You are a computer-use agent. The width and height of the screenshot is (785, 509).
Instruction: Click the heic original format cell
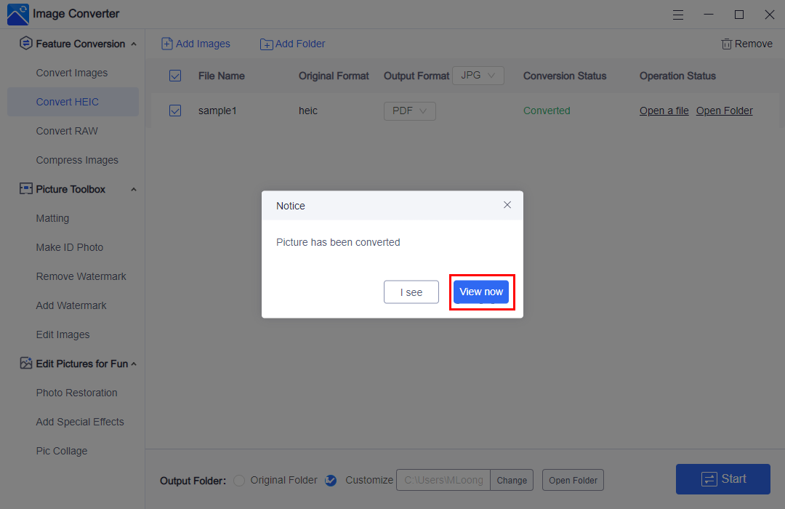pyautogui.click(x=308, y=111)
